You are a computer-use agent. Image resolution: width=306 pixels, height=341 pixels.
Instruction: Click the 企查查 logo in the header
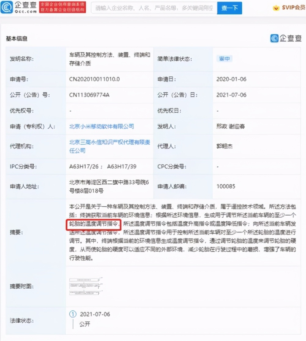(x=18, y=7)
